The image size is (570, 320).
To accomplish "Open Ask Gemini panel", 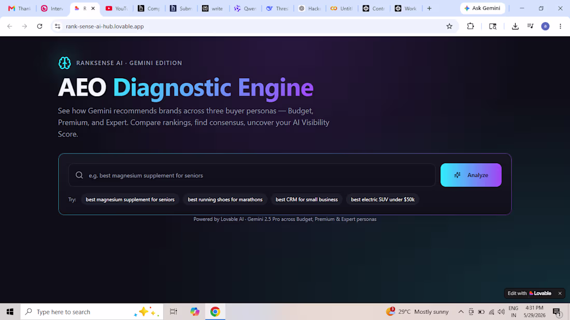I will tap(482, 8).
